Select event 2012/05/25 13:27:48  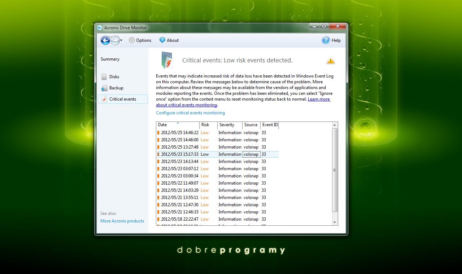click(217, 147)
